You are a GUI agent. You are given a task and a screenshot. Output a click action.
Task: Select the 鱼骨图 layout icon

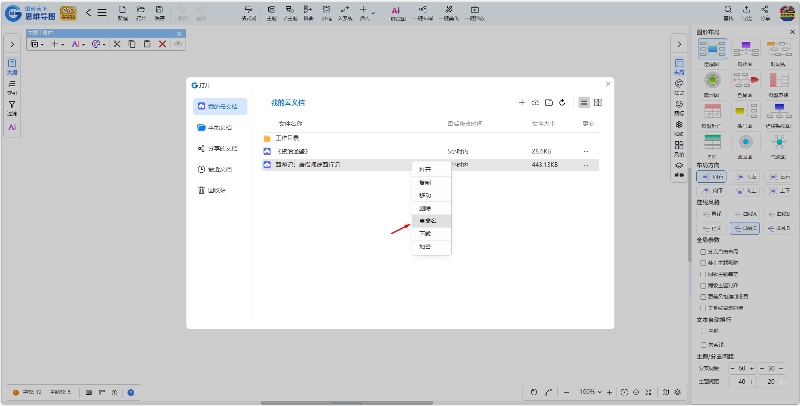coord(746,80)
